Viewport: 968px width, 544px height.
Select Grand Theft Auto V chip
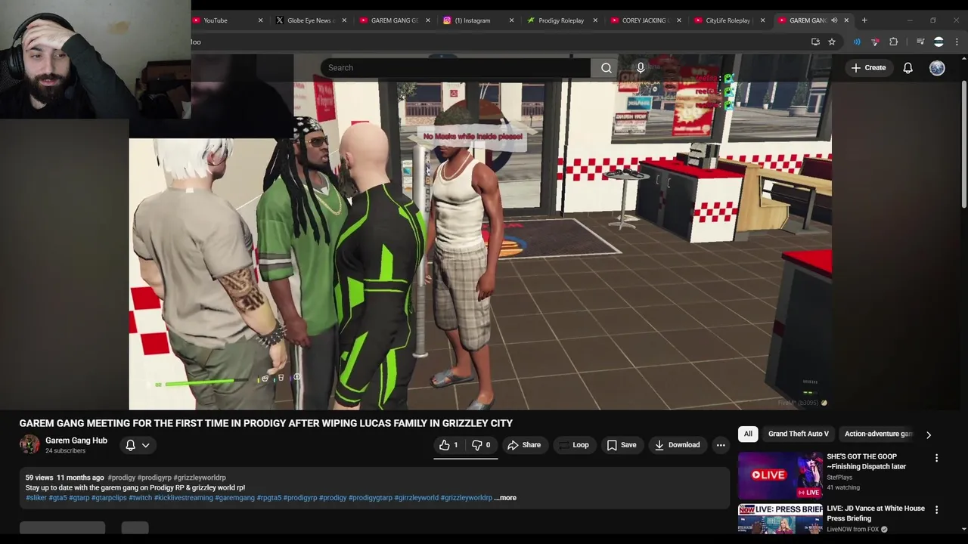(x=799, y=434)
